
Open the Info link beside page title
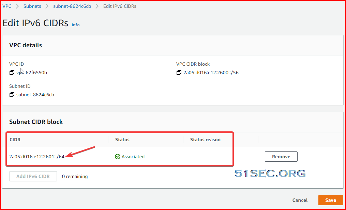[x=75, y=25]
